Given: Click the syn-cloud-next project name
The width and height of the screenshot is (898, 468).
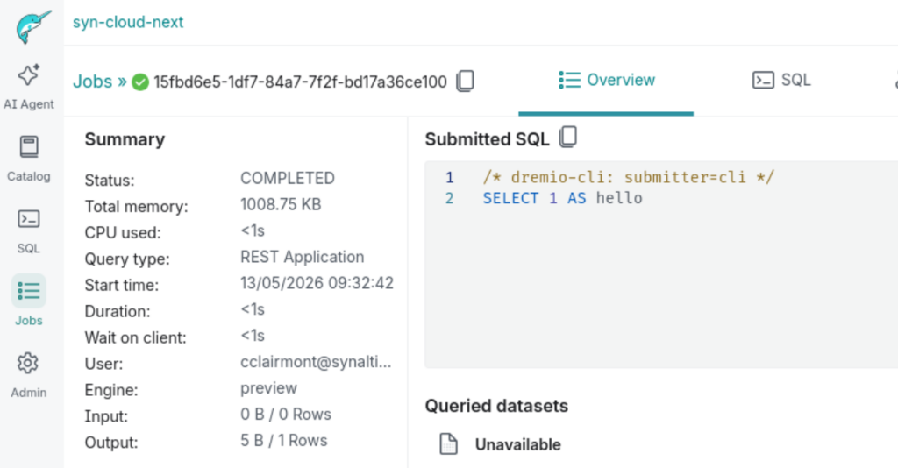Looking at the screenshot, I should pos(128,22).
